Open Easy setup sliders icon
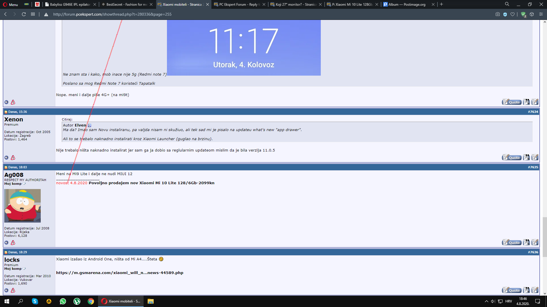The image size is (547, 307). (x=541, y=14)
